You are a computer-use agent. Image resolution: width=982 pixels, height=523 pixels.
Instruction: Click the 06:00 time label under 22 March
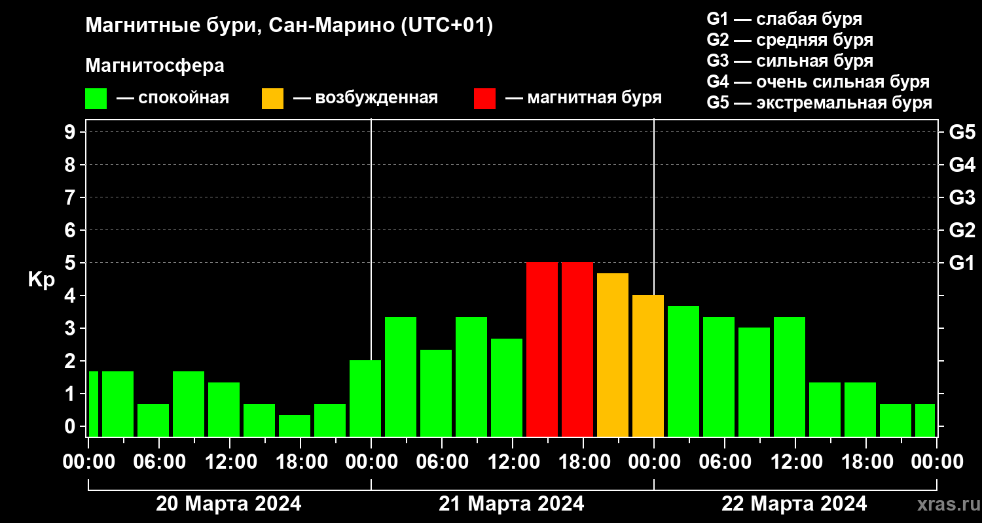(x=725, y=462)
